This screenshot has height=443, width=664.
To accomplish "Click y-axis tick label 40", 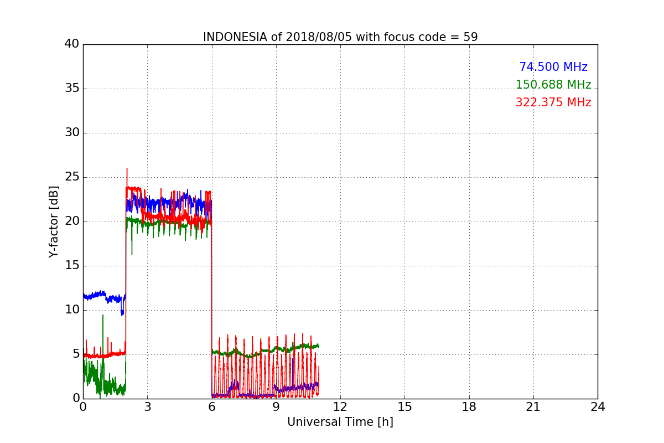I will click(x=72, y=44).
